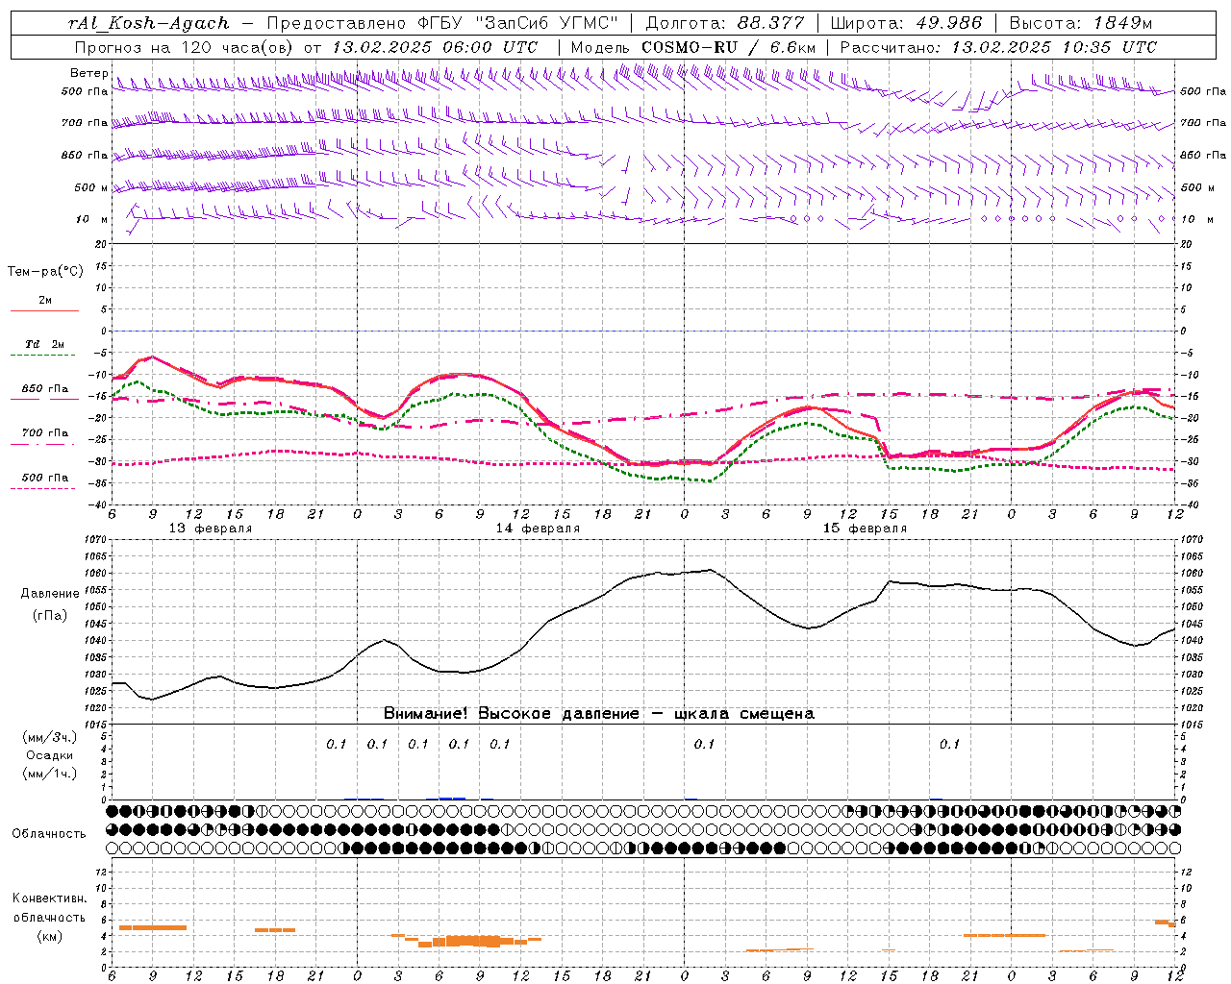This screenshot has height=984, width=1231.
Task: Click the 2м temperature legend label
Action: (45, 300)
